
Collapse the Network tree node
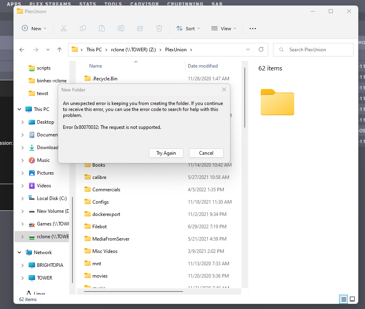[x=20, y=252]
